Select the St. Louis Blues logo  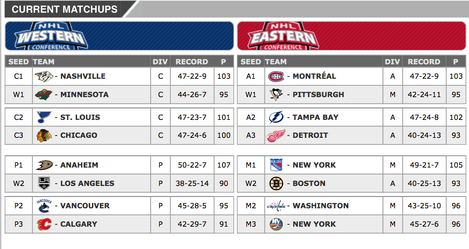(42, 117)
